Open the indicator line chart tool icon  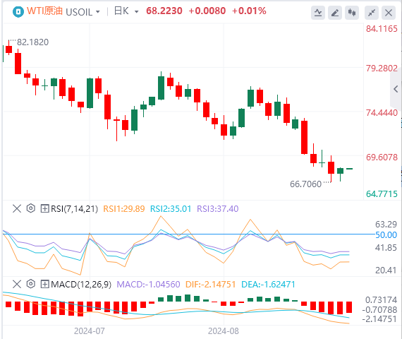coord(318,13)
